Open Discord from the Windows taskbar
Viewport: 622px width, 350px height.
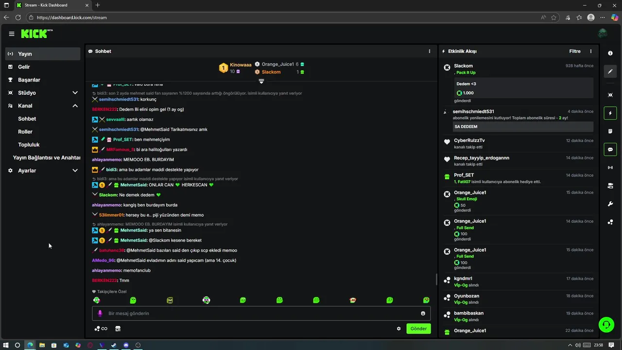point(126,345)
